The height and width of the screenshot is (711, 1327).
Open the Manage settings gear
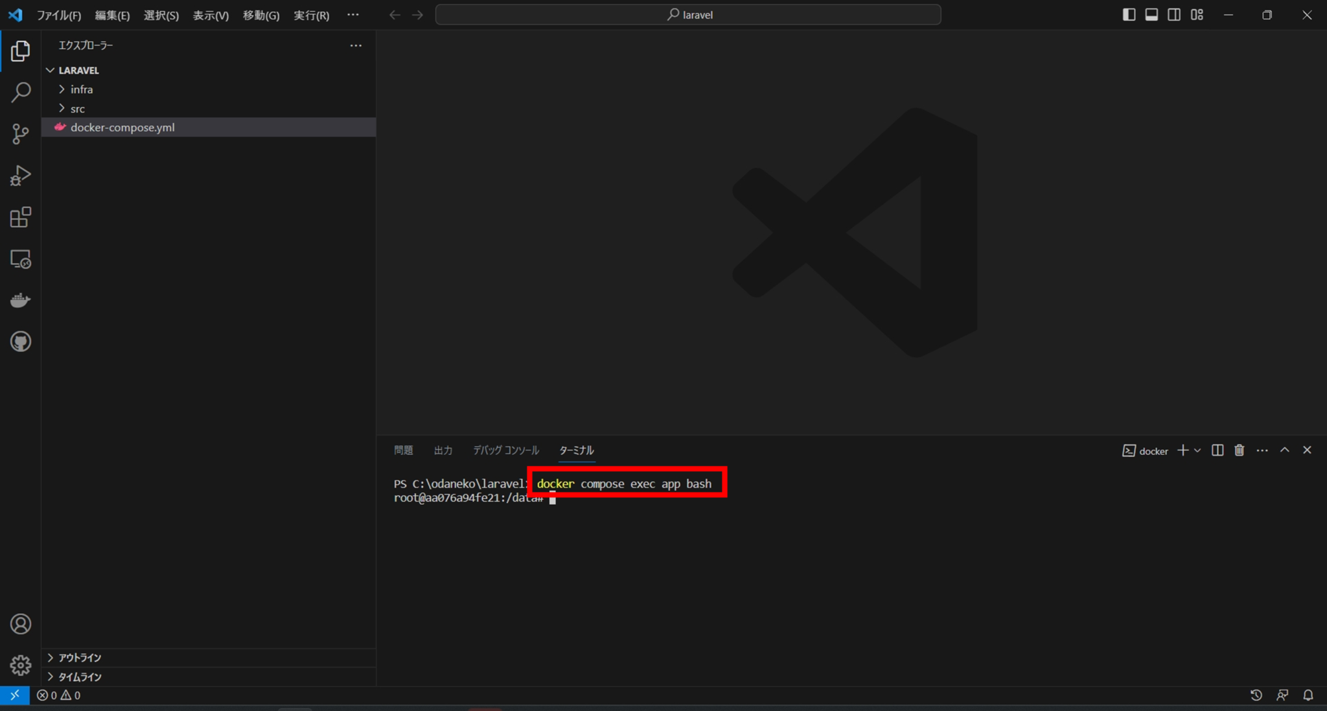[20, 665]
